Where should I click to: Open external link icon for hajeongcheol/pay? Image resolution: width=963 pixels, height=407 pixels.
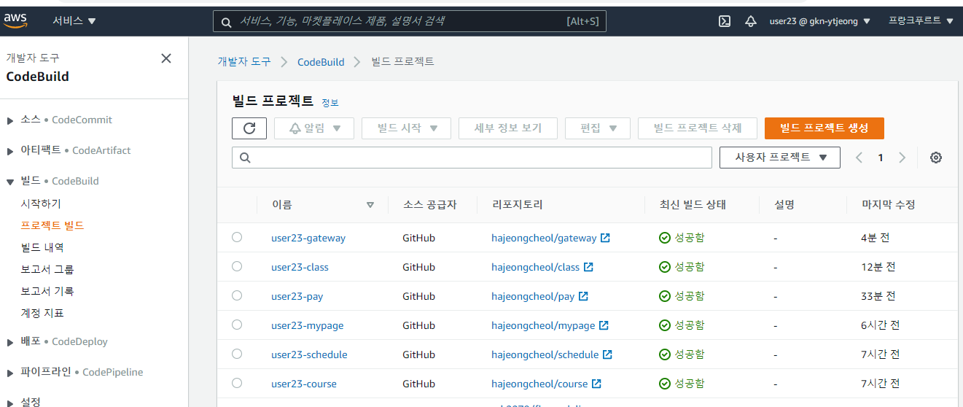click(583, 296)
